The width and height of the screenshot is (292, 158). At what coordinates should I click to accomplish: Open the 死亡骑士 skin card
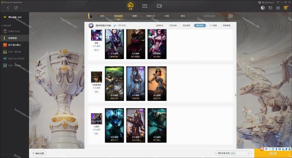point(157,125)
